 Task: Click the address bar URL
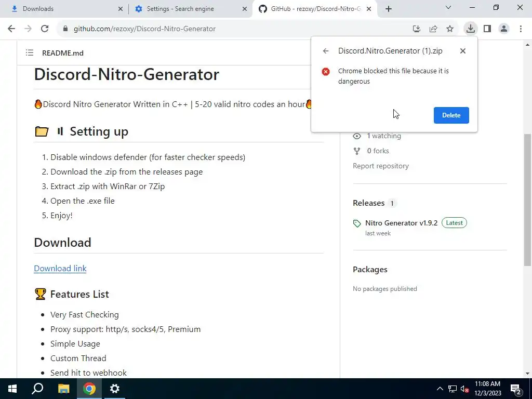[x=144, y=29]
